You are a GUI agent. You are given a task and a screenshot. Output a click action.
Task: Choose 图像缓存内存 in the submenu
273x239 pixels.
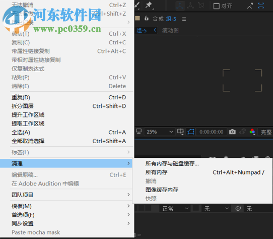tap(202, 190)
